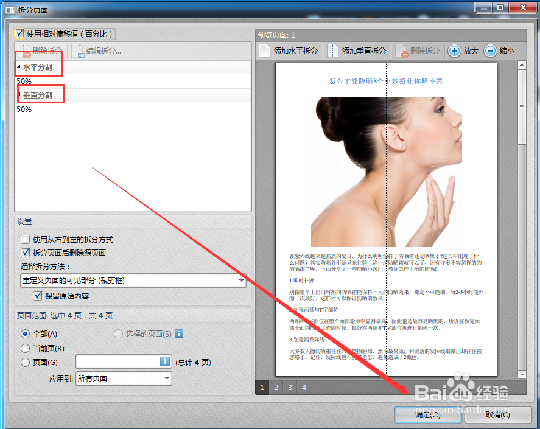Collapse the 垂直分割 group
Image resolution: width=540 pixels, height=429 pixels.
(x=19, y=95)
